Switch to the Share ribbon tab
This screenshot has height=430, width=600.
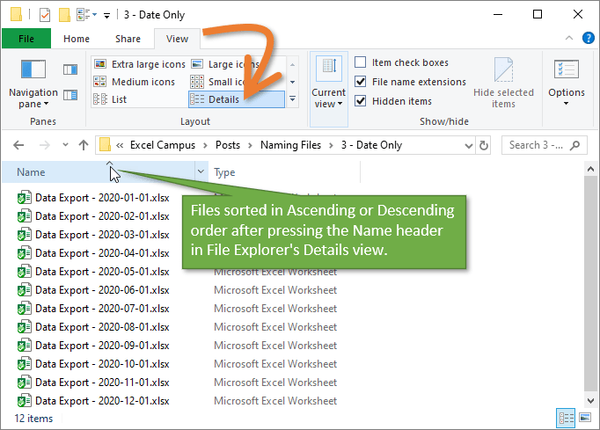(128, 39)
